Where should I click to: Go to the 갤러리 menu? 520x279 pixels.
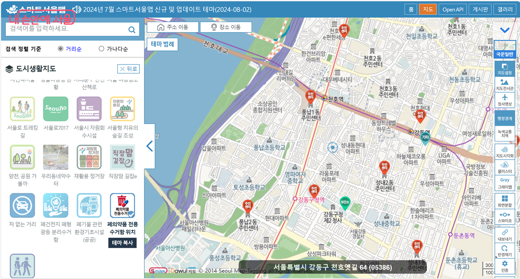tap(505, 10)
